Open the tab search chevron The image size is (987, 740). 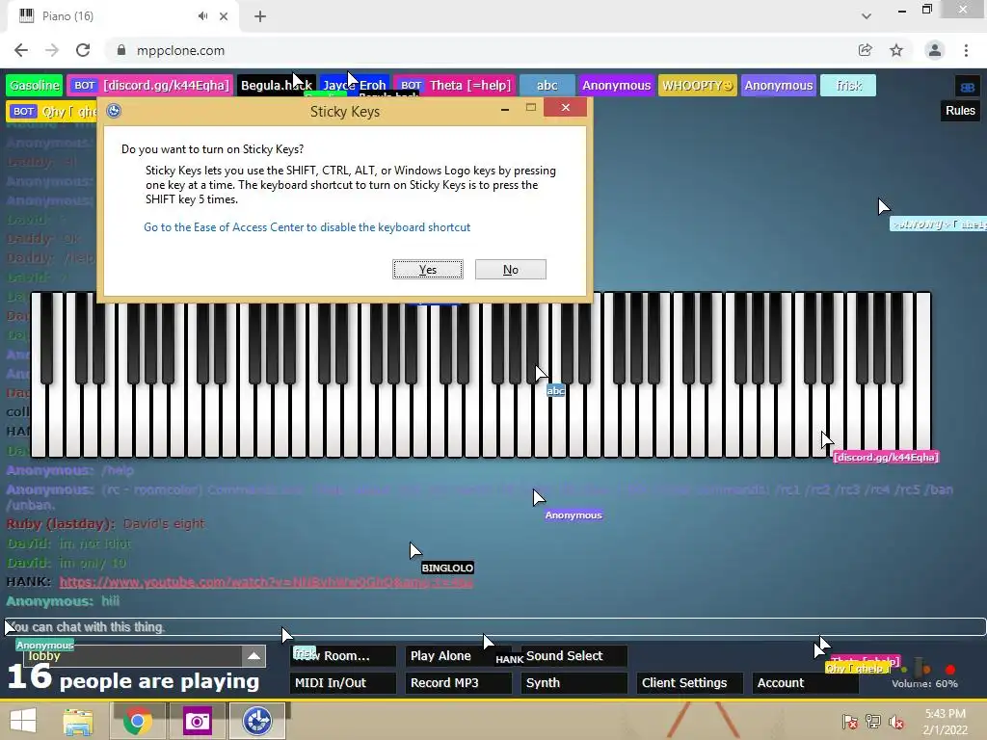tap(867, 16)
